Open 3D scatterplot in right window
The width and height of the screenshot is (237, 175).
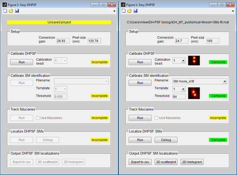166,162
